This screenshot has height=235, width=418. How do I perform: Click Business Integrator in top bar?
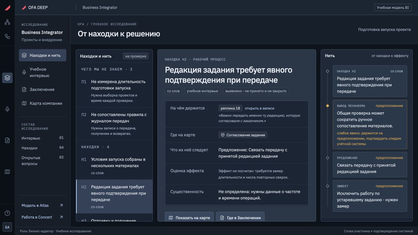click(100, 8)
